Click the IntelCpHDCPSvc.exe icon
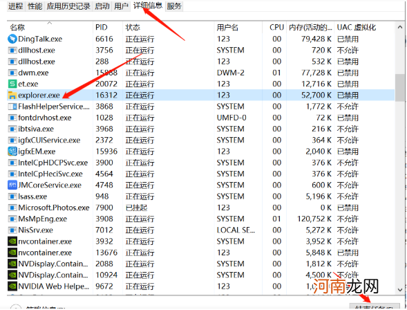Image resolution: width=407 pixels, height=310 pixels. pyautogui.click(x=12, y=163)
